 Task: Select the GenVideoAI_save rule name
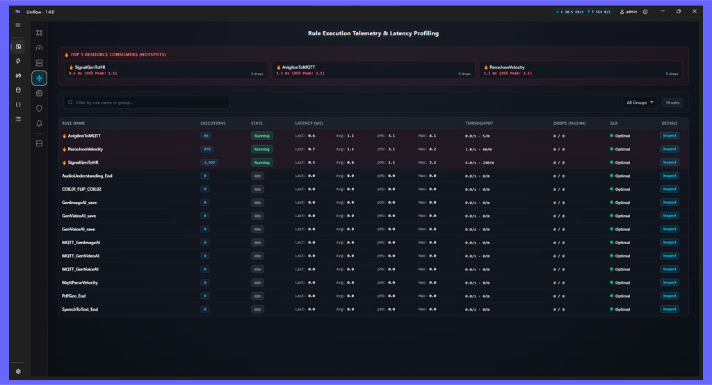[x=79, y=216]
